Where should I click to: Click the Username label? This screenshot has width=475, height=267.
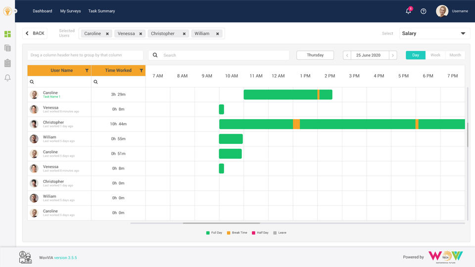tap(460, 11)
